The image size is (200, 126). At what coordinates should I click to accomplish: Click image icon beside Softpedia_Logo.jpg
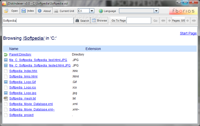click(x=6, y=93)
